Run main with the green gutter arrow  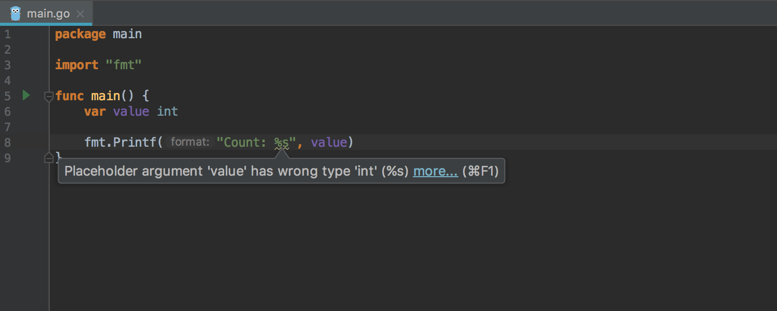tap(26, 95)
